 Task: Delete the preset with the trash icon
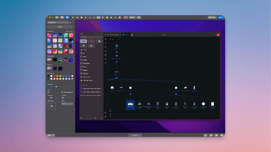70,22
